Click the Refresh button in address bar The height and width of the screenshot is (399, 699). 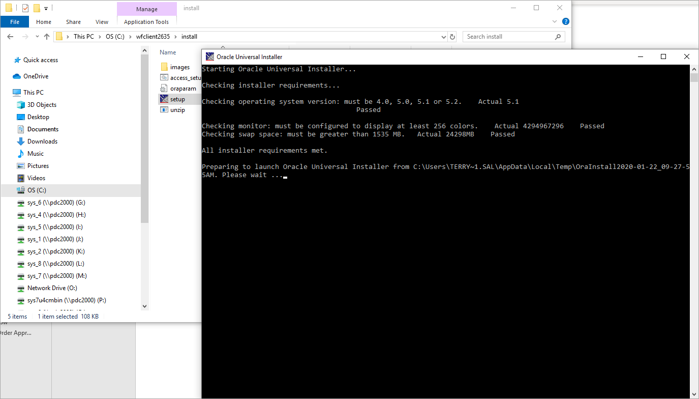point(452,37)
